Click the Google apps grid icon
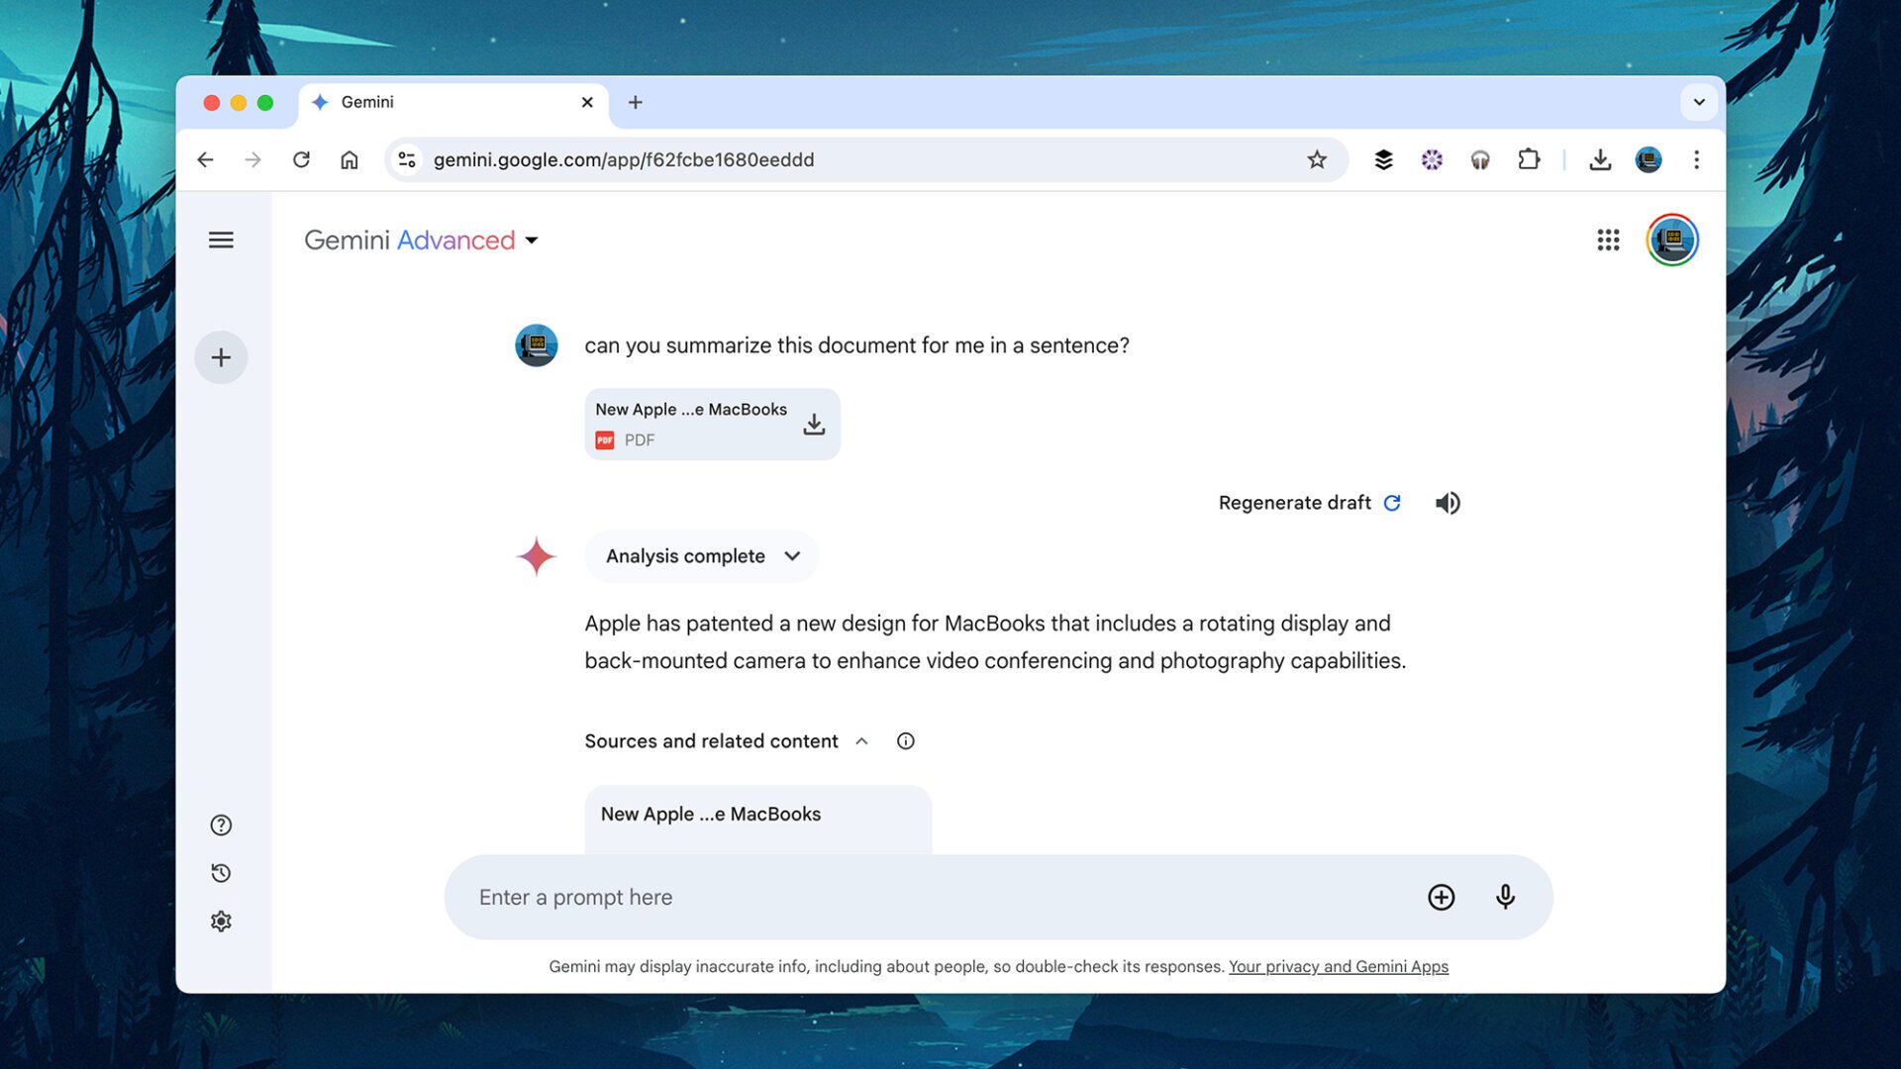Screen dimensions: 1901x1069 (x=1609, y=239)
